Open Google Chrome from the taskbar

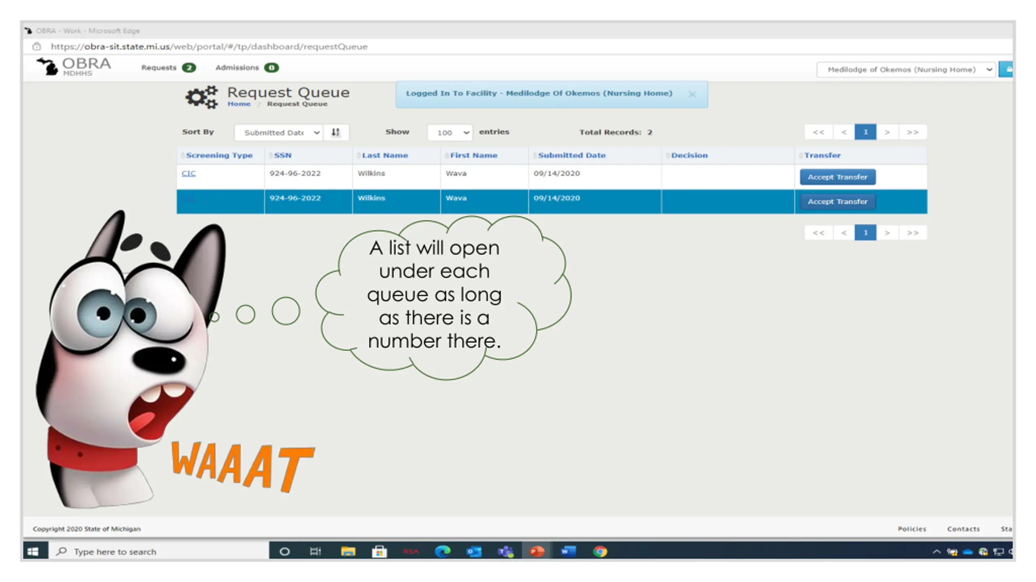click(600, 551)
